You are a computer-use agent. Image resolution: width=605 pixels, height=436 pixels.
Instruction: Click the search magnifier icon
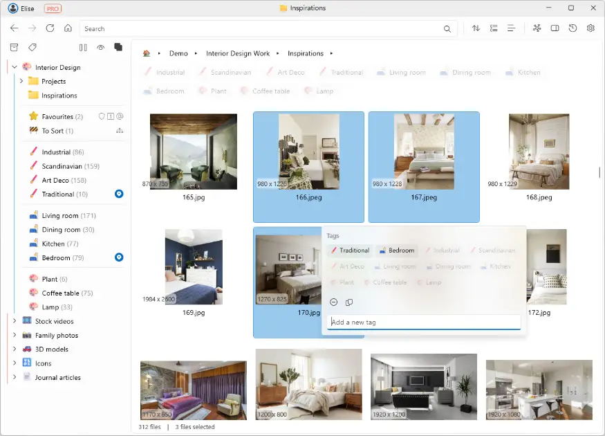(x=447, y=29)
